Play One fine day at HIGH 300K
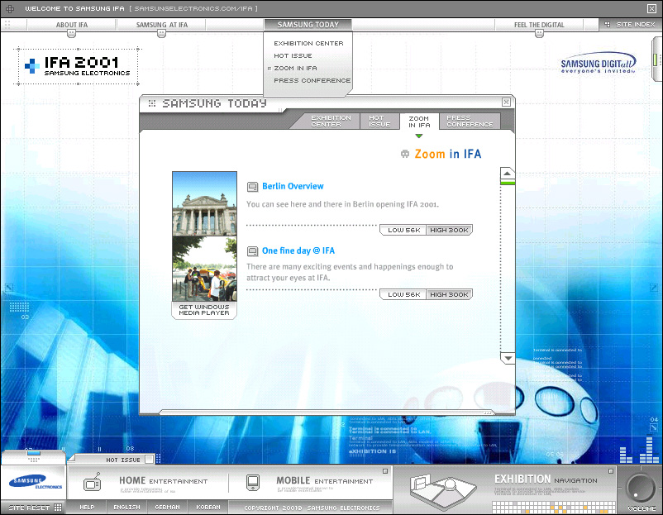This screenshot has width=663, height=515. pyautogui.click(x=449, y=294)
